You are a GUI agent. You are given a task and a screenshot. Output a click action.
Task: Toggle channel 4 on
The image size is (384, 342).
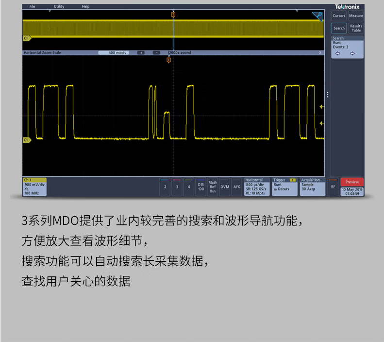189,187
